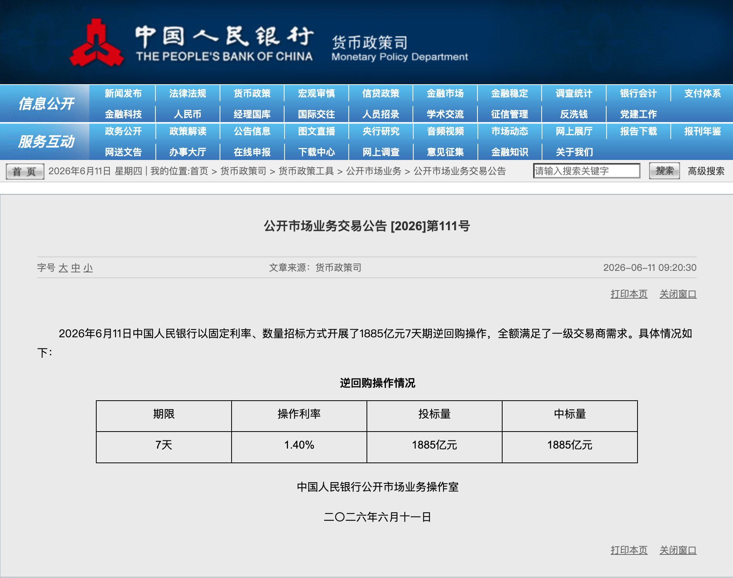The image size is (733, 578).
Task: Open the 央行研究 menu item
Action: [381, 131]
